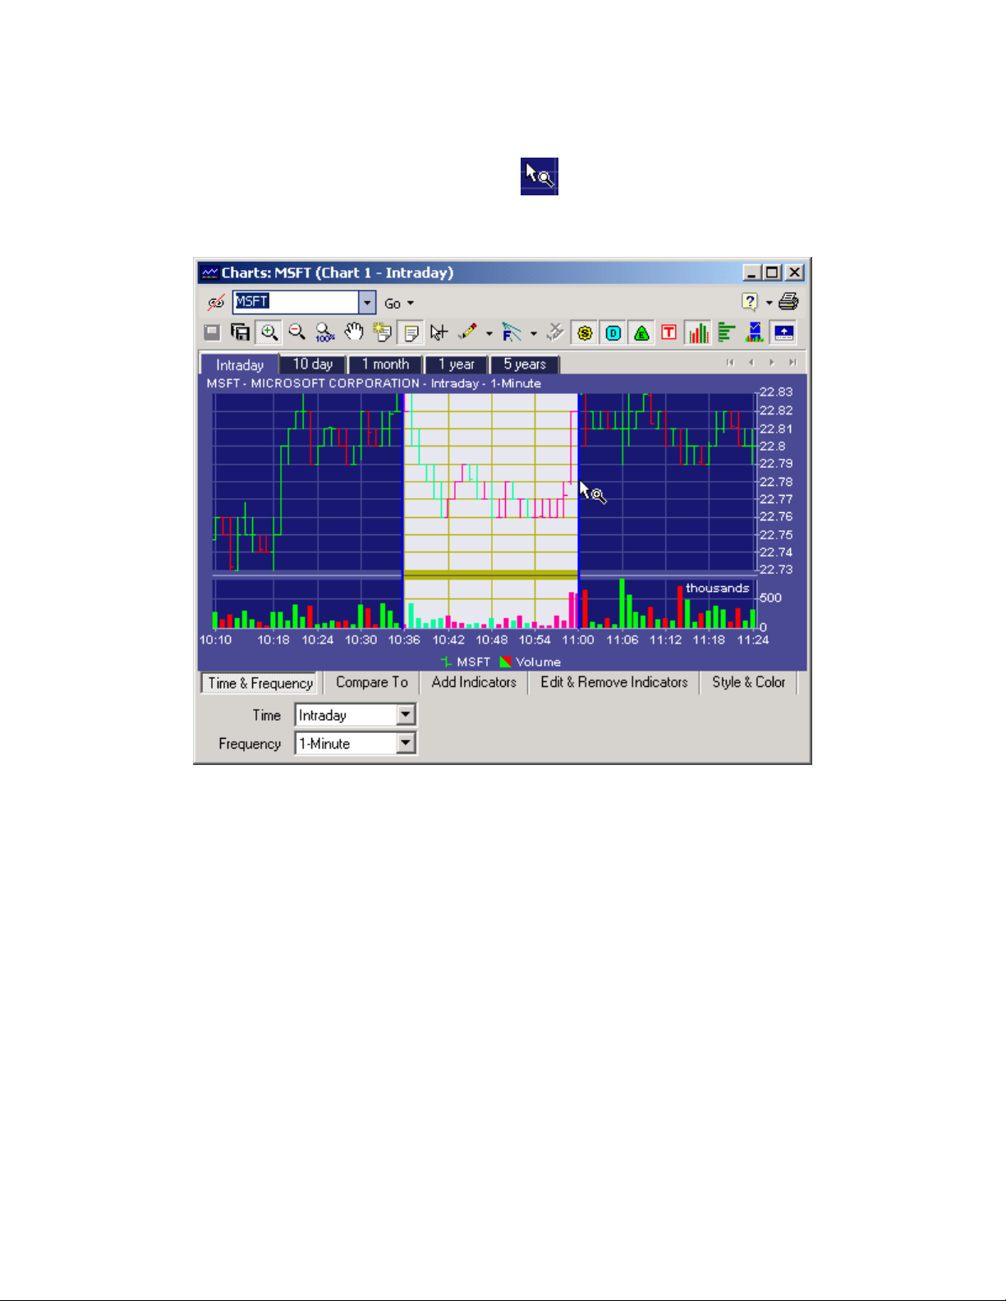Image resolution: width=1006 pixels, height=1301 pixels.
Task: Select the pencil drawing tool
Action: (467, 332)
